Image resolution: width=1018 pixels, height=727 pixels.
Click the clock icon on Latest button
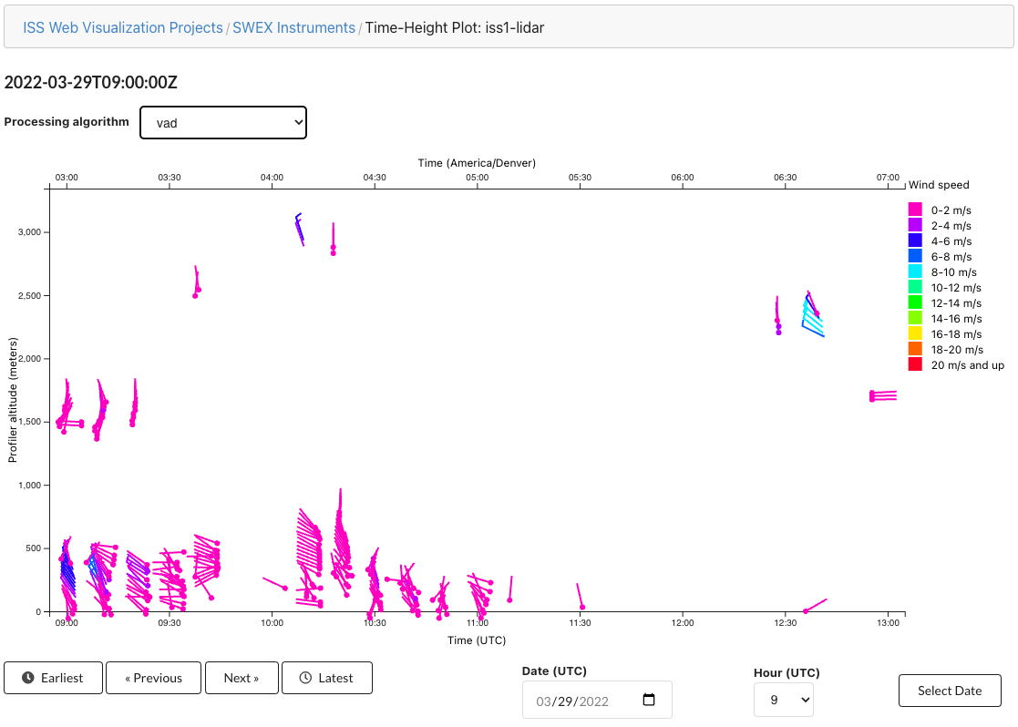(305, 678)
